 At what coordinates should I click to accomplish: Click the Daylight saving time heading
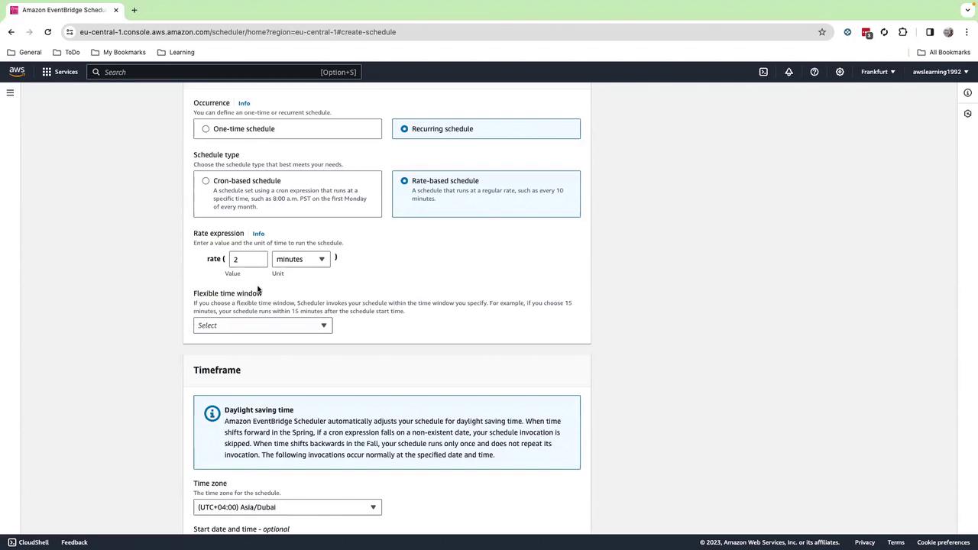pos(259,410)
